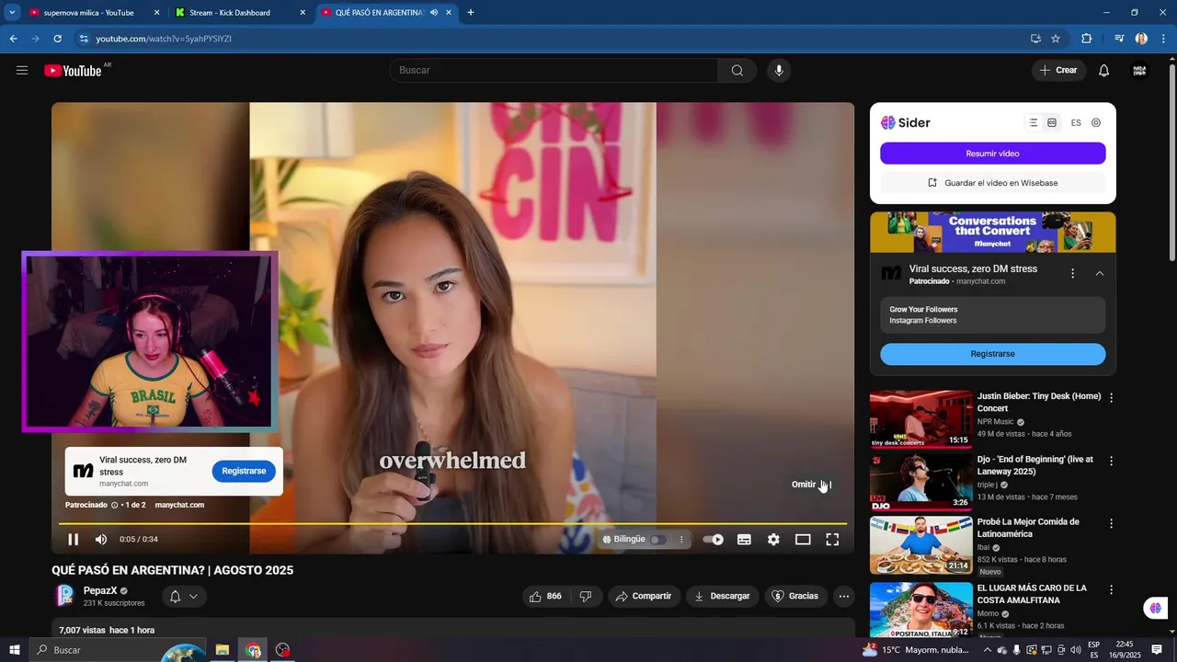Open options for the manychat ad
This screenshot has width=1177, height=662.
[x=1072, y=273]
